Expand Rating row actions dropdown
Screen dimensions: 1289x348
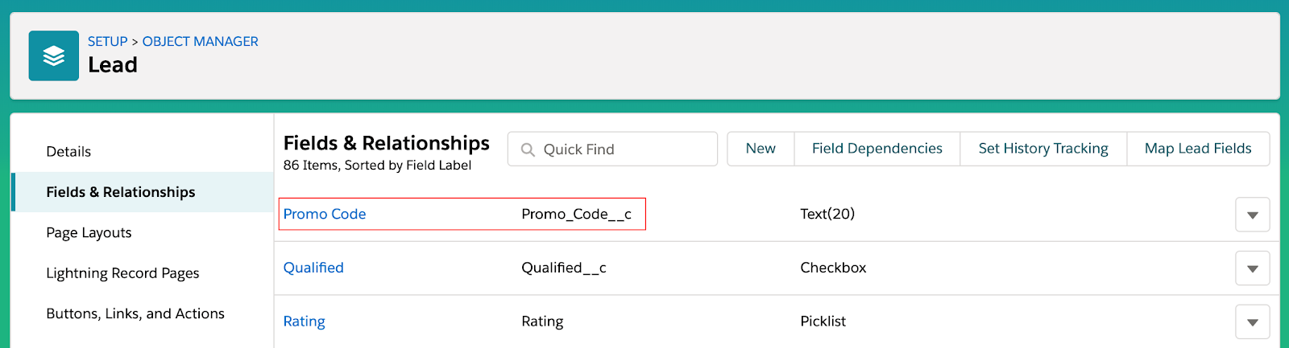pyautogui.click(x=1252, y=322)
